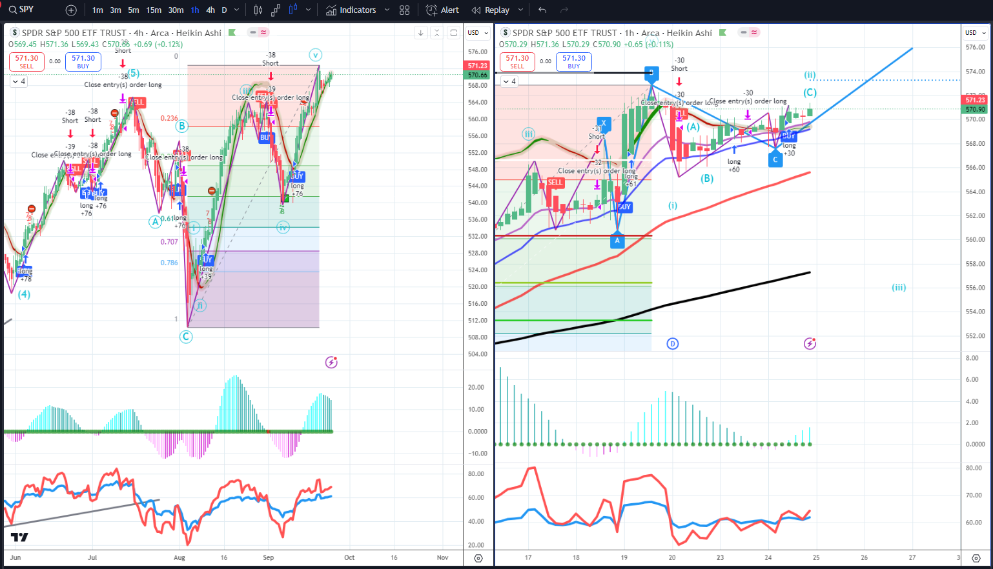The height and width of the screenshot is (569, 993).
Task: Select the blue candles chart style icon
Action: point(293,10)
